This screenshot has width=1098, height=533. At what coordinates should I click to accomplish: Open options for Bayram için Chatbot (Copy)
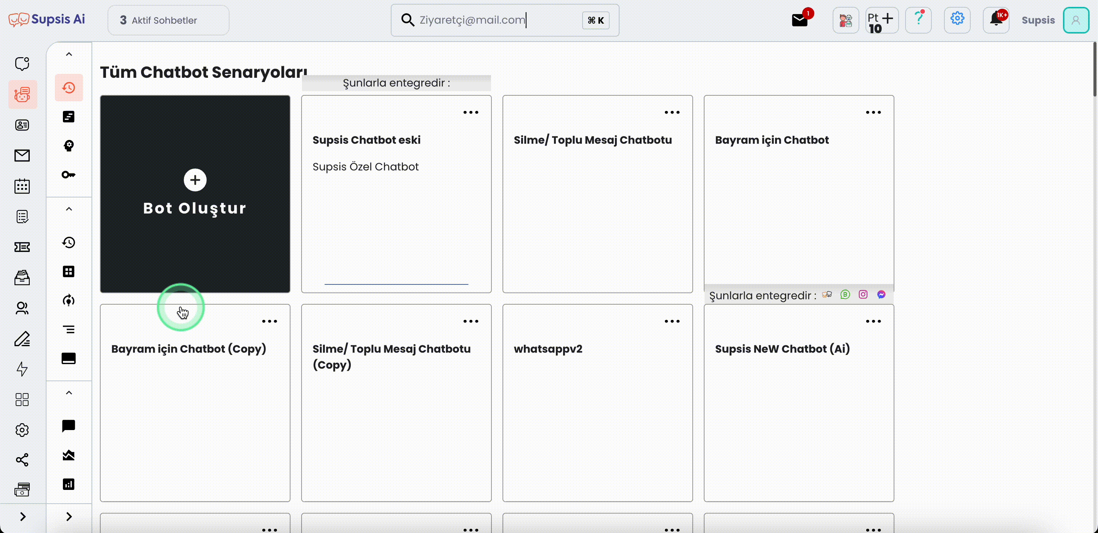(270, 321)
